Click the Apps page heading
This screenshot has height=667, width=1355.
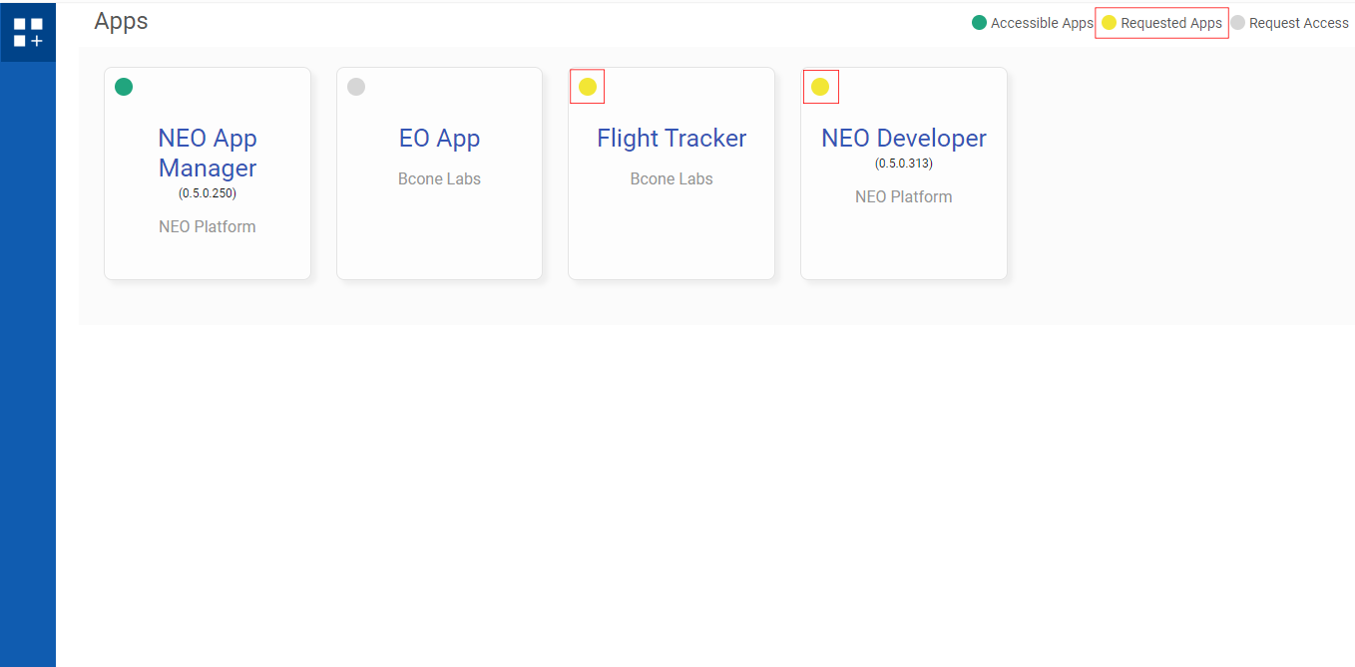tap(121, 21)
